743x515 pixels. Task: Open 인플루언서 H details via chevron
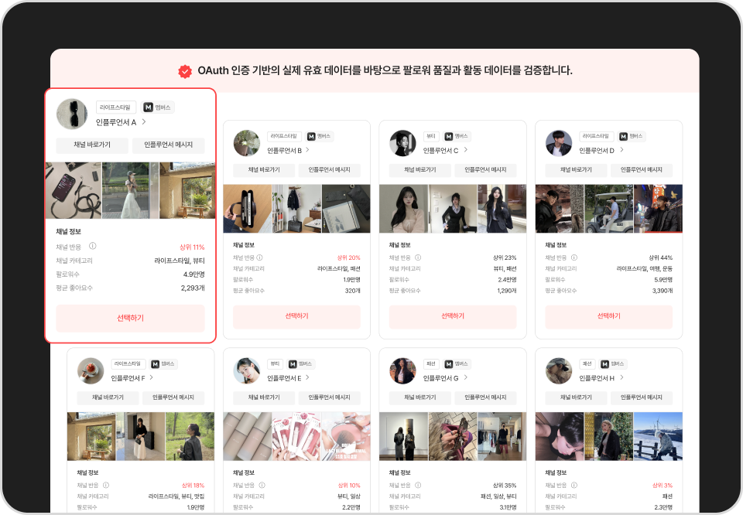tap(621, 377)
